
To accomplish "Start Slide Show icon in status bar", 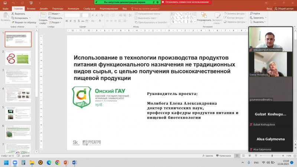I will point(256,155).
